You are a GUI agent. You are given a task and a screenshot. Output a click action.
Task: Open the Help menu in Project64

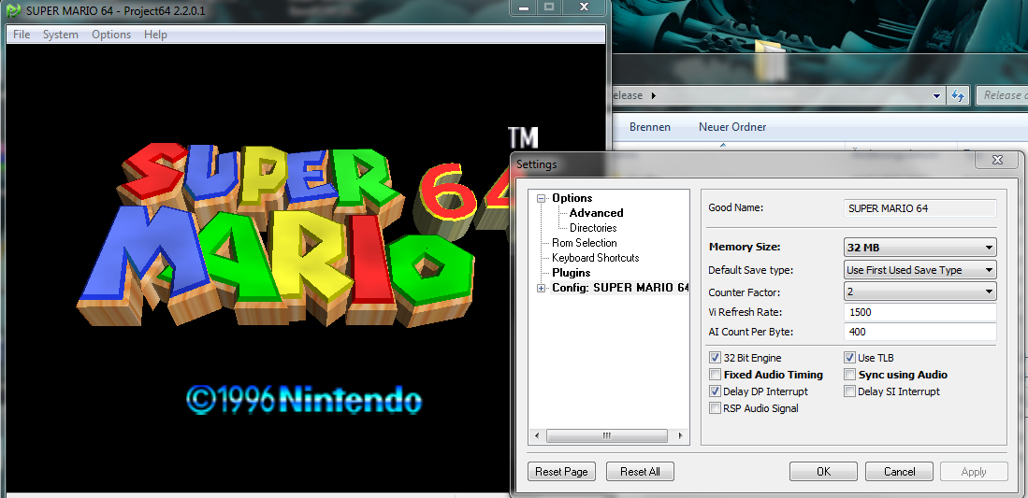click(x=155, y=35)
